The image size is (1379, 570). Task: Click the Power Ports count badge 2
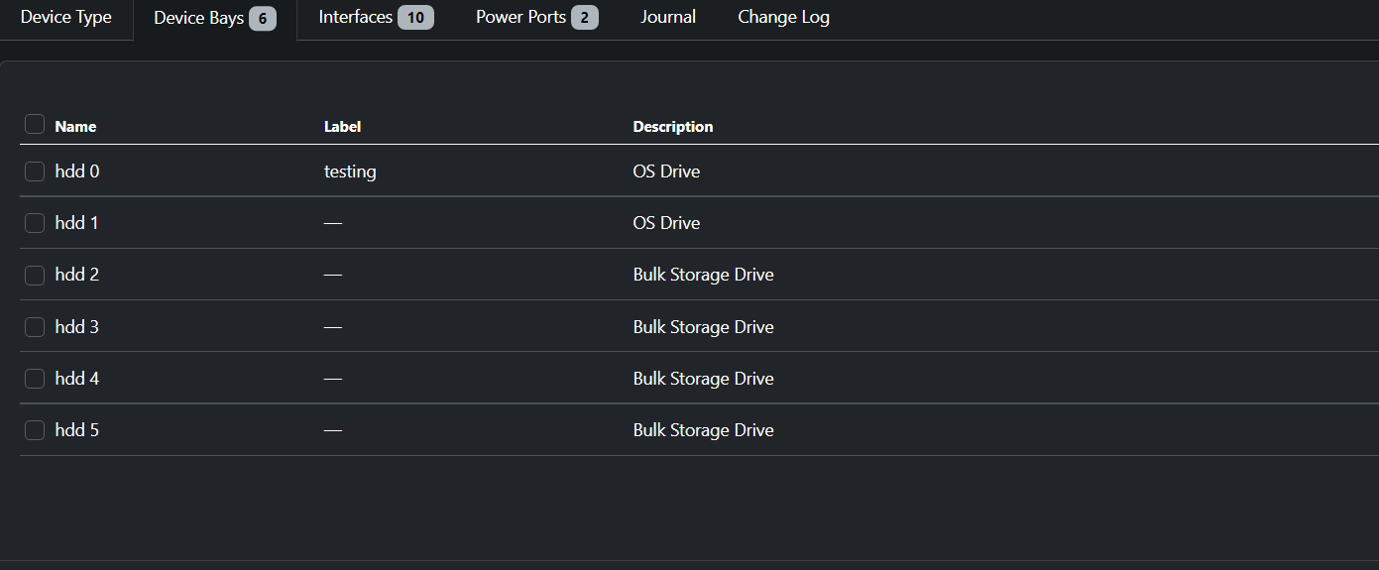(585, 18)
